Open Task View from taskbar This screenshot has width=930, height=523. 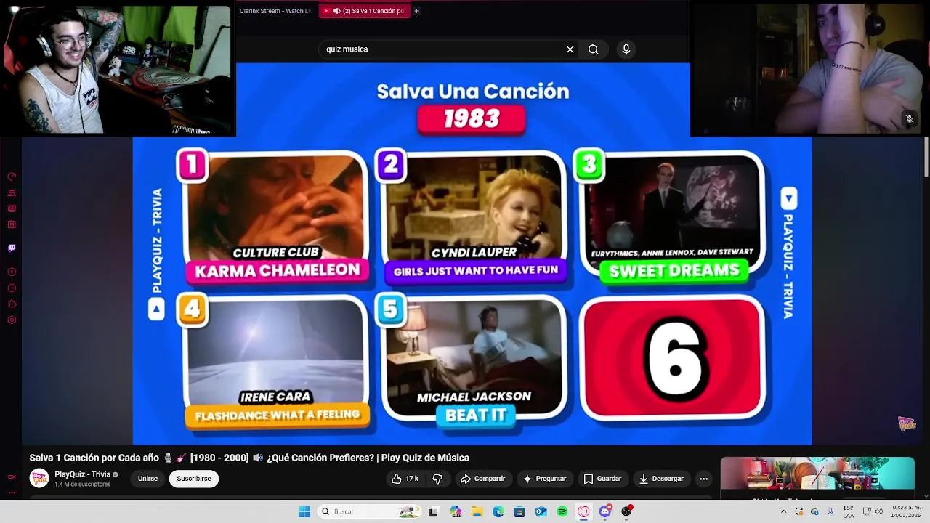(x=434, y=511)
